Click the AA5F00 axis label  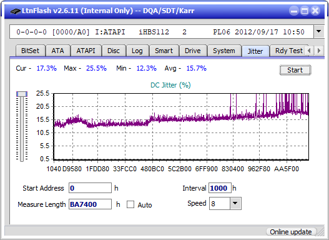[x=287, y=169]
